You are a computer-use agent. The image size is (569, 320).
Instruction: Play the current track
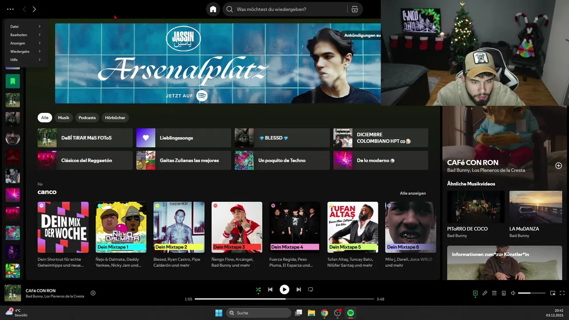click(284, 289)
